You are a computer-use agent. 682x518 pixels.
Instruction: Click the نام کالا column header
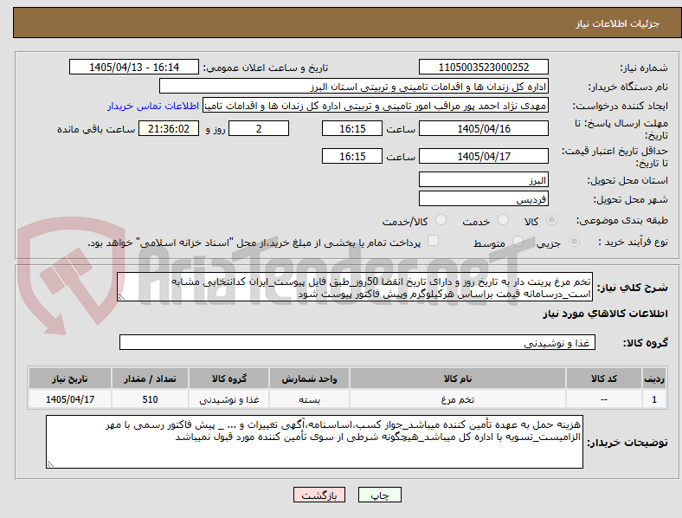(x=458, y=379)
